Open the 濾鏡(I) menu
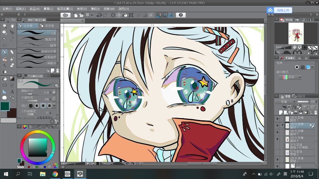This screenshot has width=319, height=179. point(95,9)
